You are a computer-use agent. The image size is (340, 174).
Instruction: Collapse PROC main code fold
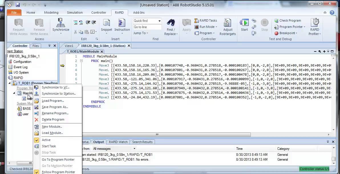pos(82,61)
